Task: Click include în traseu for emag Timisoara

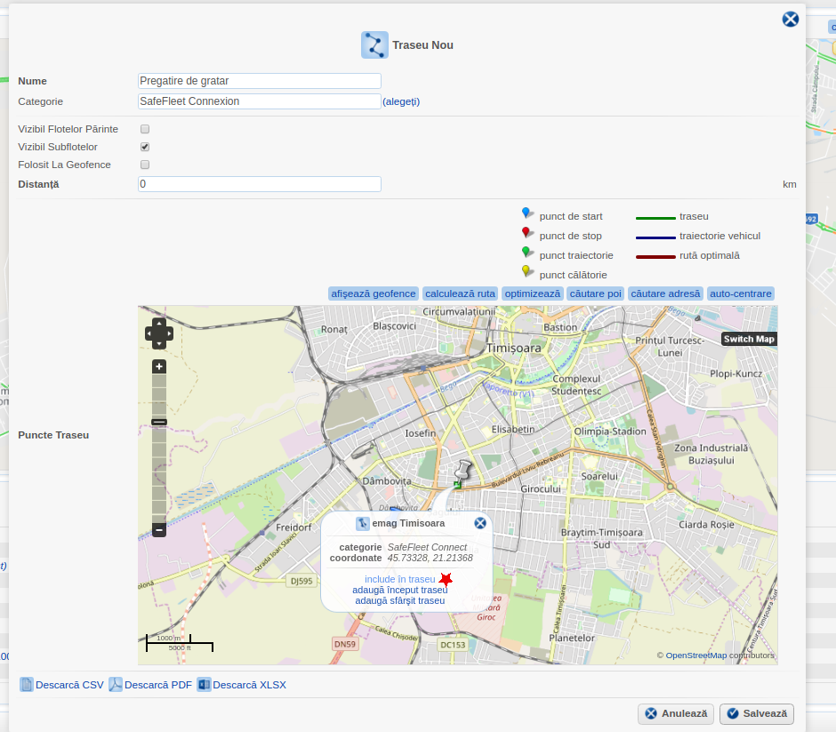Action: 399,579
